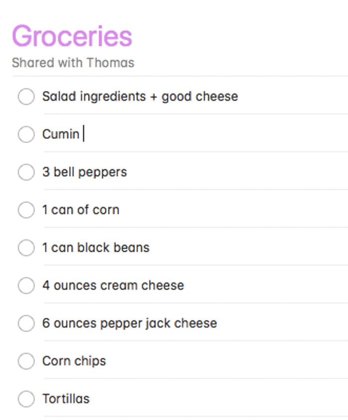The height and width of the screenshot is (420, 348).
Task: Edit the Corn chips reminder text
Action: (74, 361)
